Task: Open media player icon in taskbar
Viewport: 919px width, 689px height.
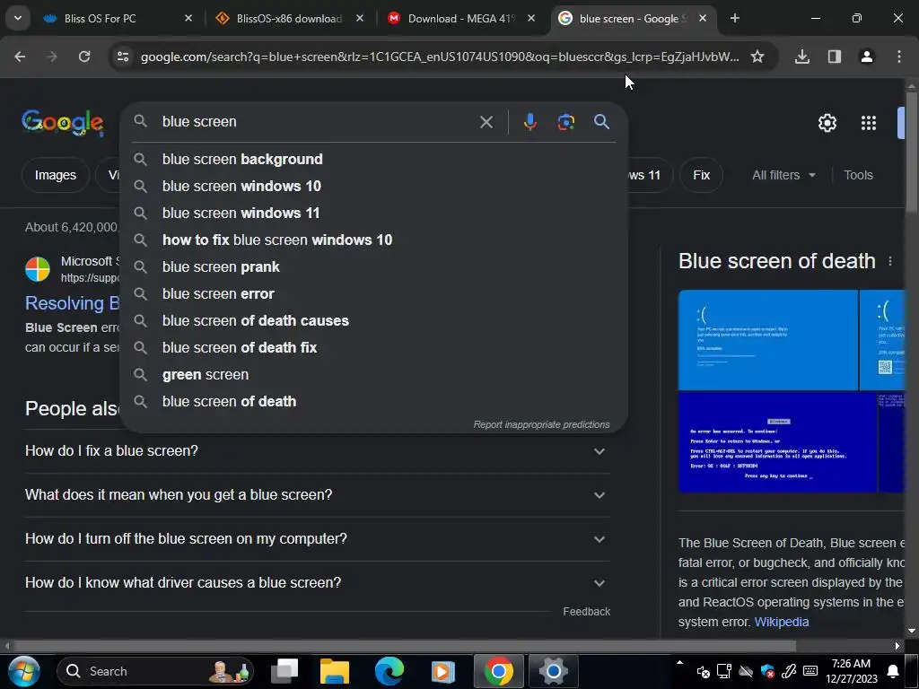Action: click(x=443, y=671)
